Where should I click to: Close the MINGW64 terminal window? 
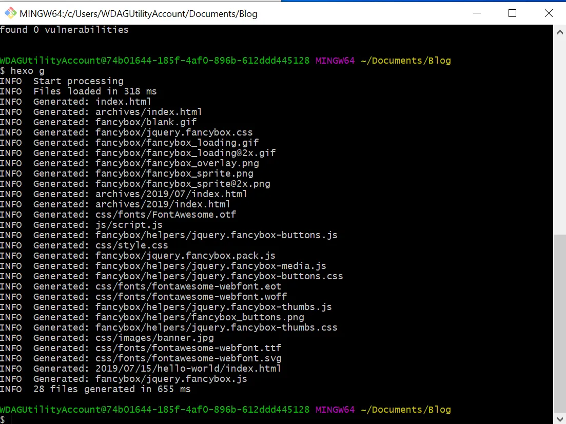tap(548, 13)
